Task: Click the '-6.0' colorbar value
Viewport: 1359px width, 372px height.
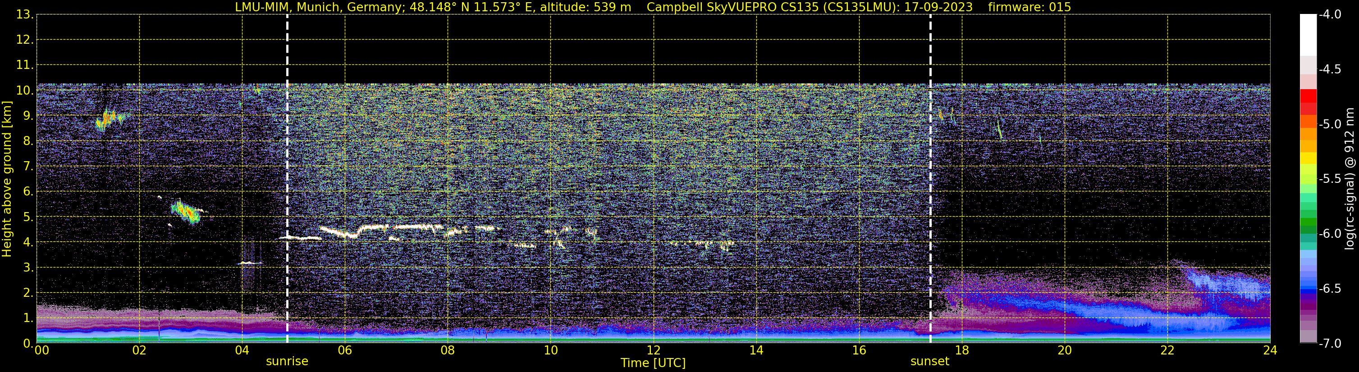Action: 1330,233
